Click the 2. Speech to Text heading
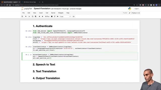161x90 pixels. 44,64
